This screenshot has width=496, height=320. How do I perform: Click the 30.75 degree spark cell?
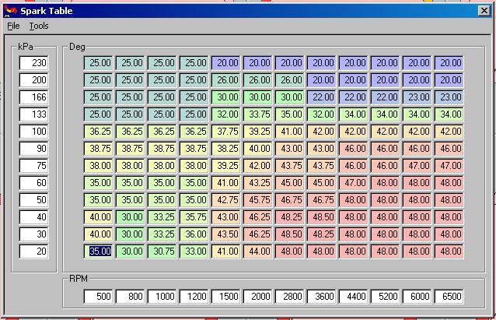point(163,251)
